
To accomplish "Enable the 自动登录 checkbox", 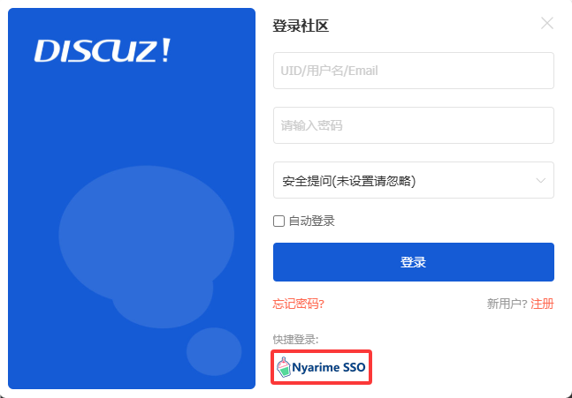I will pos(278,221).
